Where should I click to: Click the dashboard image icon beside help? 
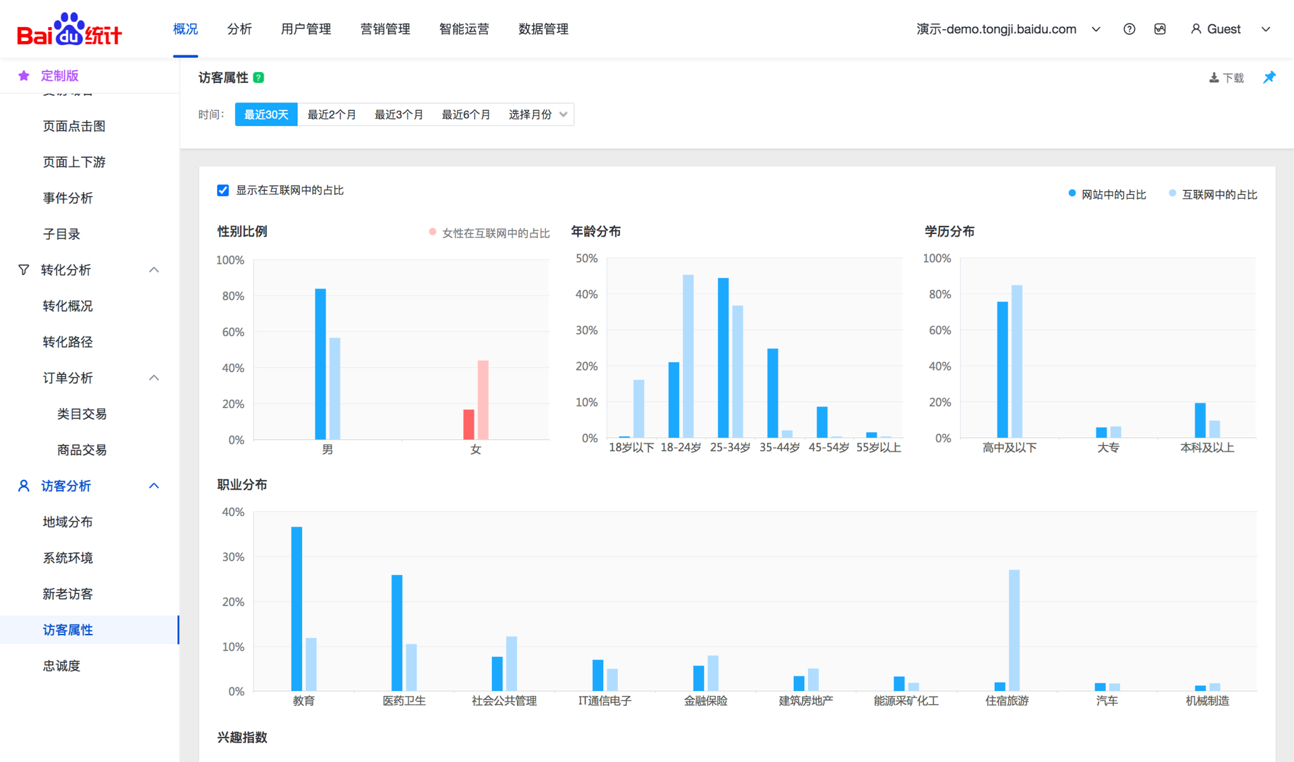[1160, 29]
